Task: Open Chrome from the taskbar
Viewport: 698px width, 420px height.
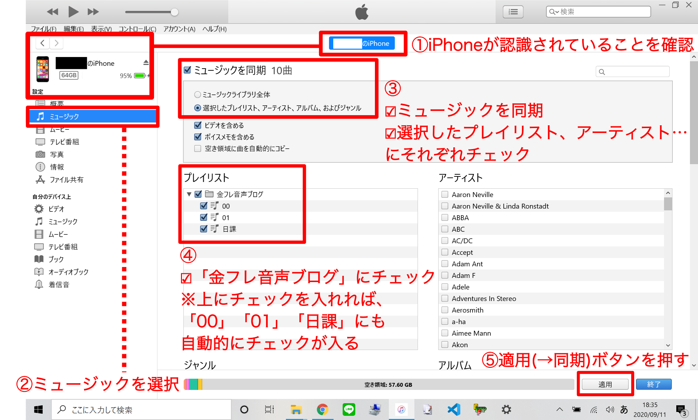Action: 322,409
